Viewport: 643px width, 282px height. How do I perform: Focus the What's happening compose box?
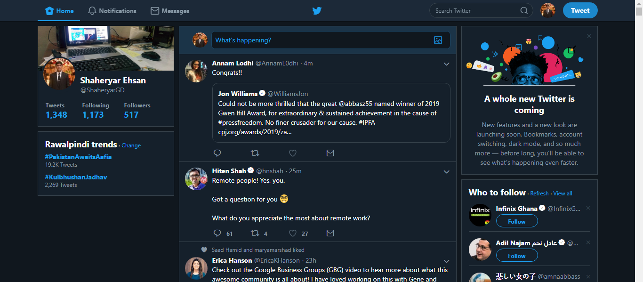click(320, 40)
